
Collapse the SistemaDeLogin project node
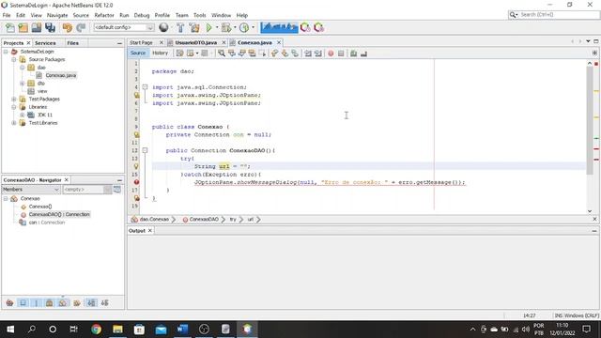pyautogui.click(x=7, y=52)
